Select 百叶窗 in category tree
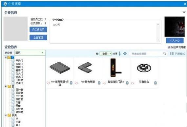 click(x=19, y=90)
